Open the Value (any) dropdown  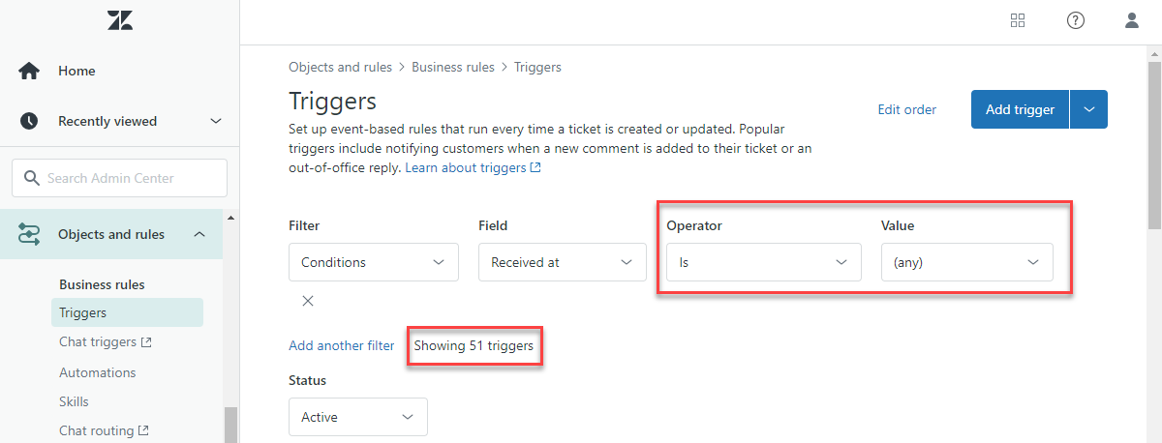point(966,262)
